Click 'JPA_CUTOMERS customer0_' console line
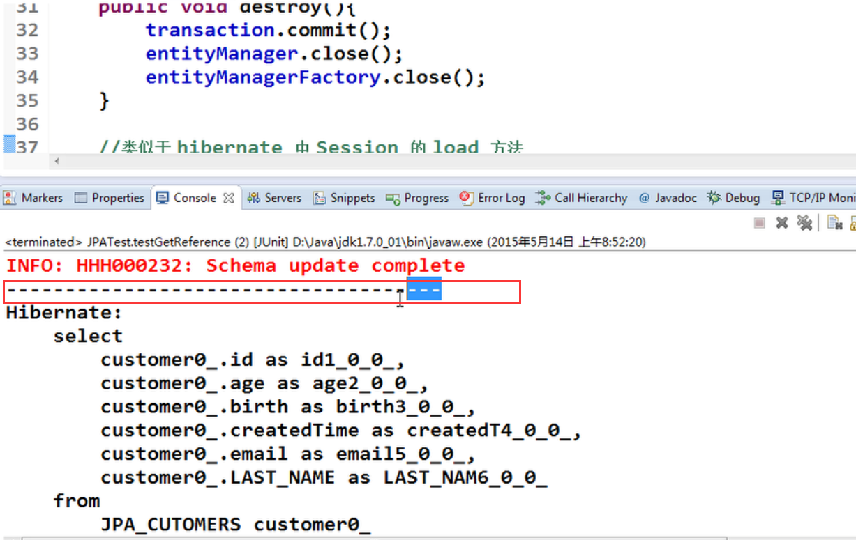 235,525
